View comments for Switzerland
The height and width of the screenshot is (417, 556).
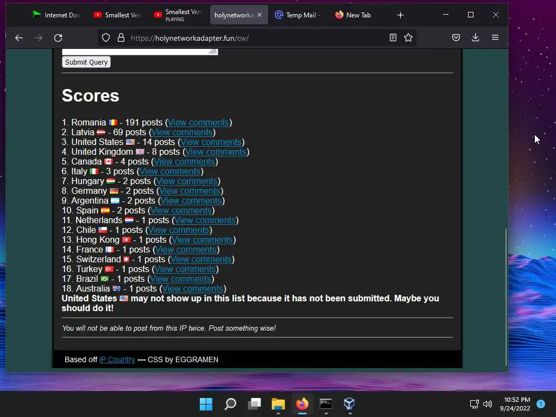(201, 259)
